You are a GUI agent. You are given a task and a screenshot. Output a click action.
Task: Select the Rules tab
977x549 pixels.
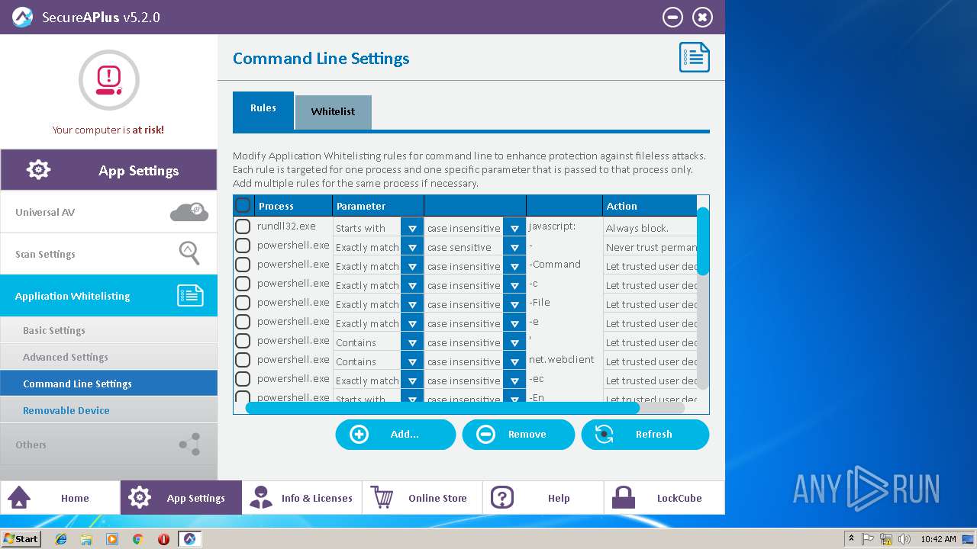tap(263, 111)
